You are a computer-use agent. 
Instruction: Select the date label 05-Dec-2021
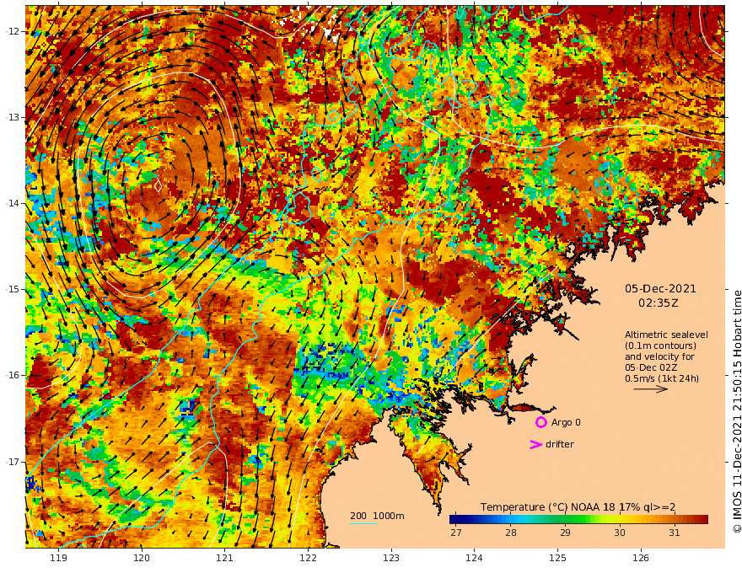click(x=660, y=288)
